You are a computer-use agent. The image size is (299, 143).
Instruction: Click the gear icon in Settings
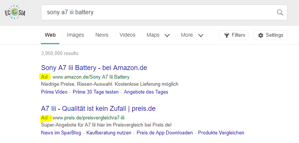261,35
